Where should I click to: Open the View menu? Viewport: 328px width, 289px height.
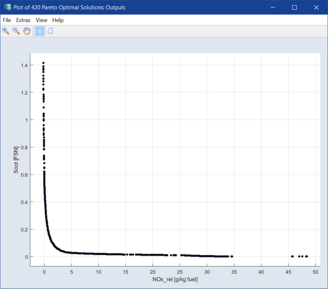(41, 20)
